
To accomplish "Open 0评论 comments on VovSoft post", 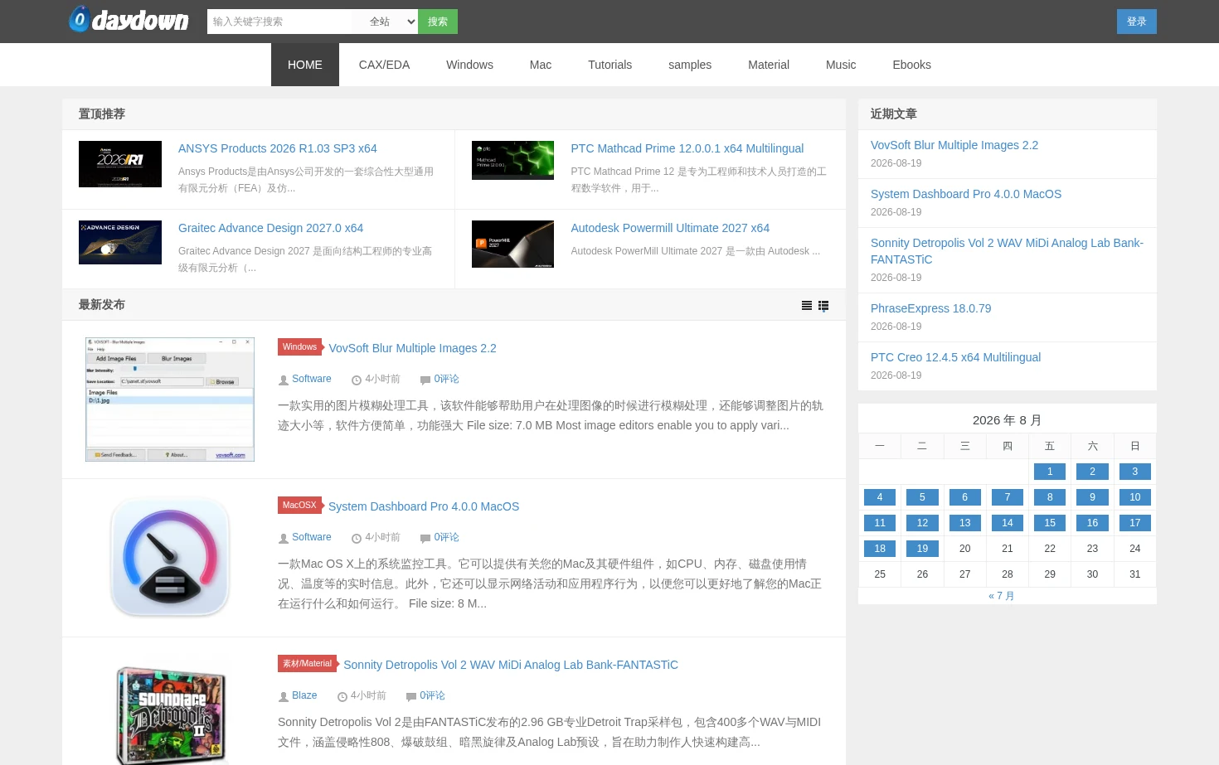I will tap(446, 379).
